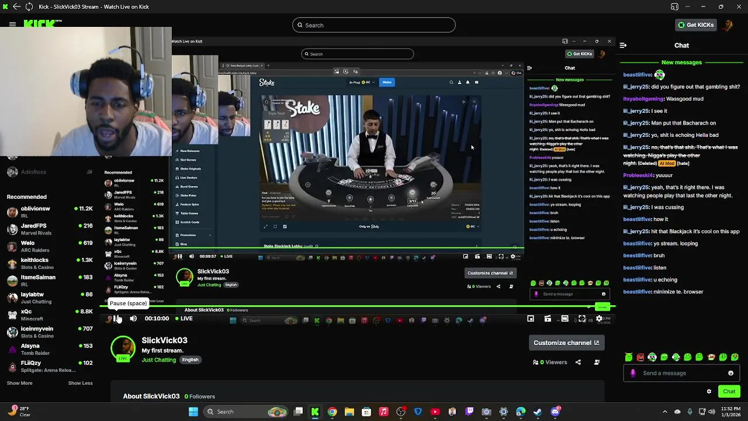Open player settings gear icon
The height and width of the screenshot is (421, 748).
tap(599, 319)
